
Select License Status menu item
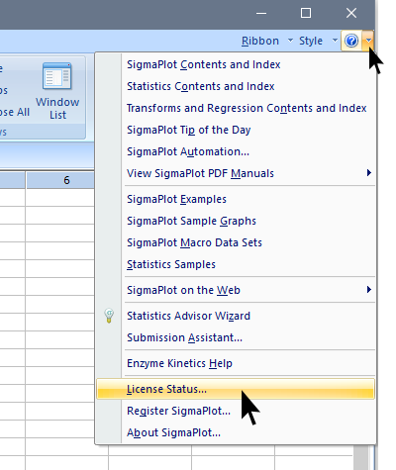[236, 389]
